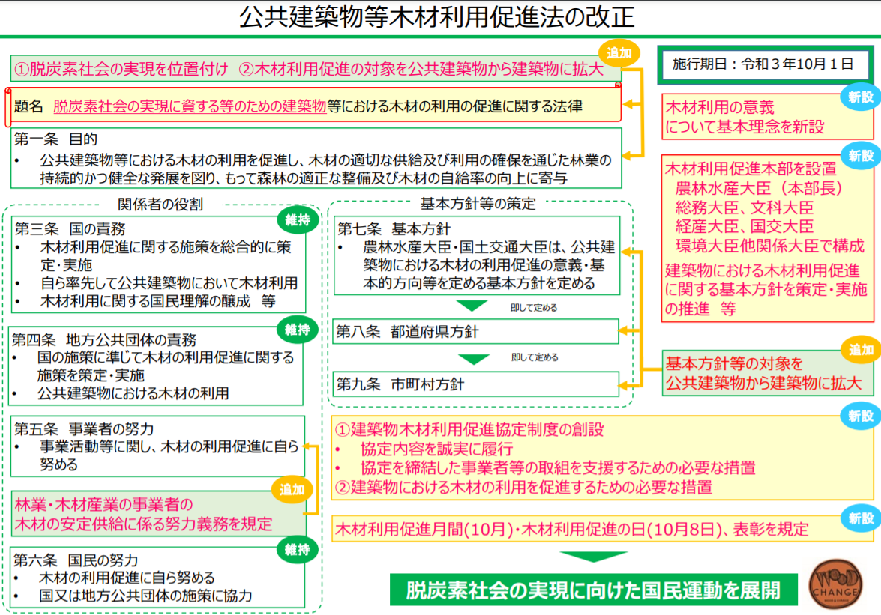
Task: Click the "第三条 国の責務" heading
Action: (70, 229)
